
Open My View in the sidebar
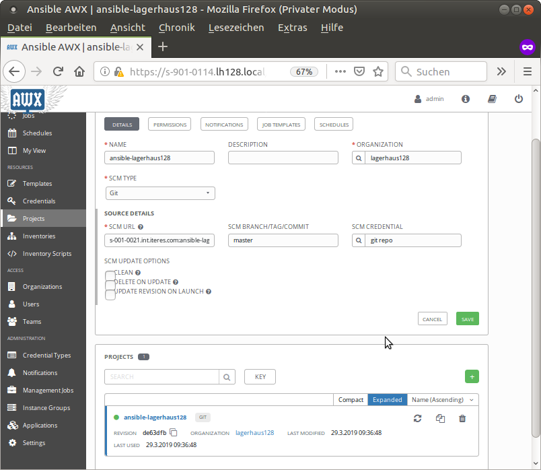pos(34,151)
